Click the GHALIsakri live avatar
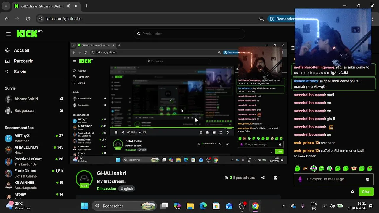The image size is (379, 213). (84, 179)
